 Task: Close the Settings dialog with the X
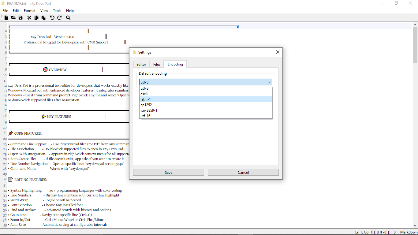(x=278, y=52)
